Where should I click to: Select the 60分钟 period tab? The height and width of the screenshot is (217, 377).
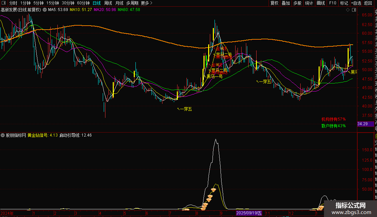coord(83,3)
